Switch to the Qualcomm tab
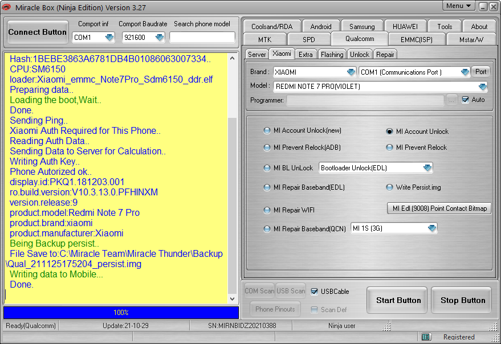Screen dimensions: 501x344 pos(360,39)
